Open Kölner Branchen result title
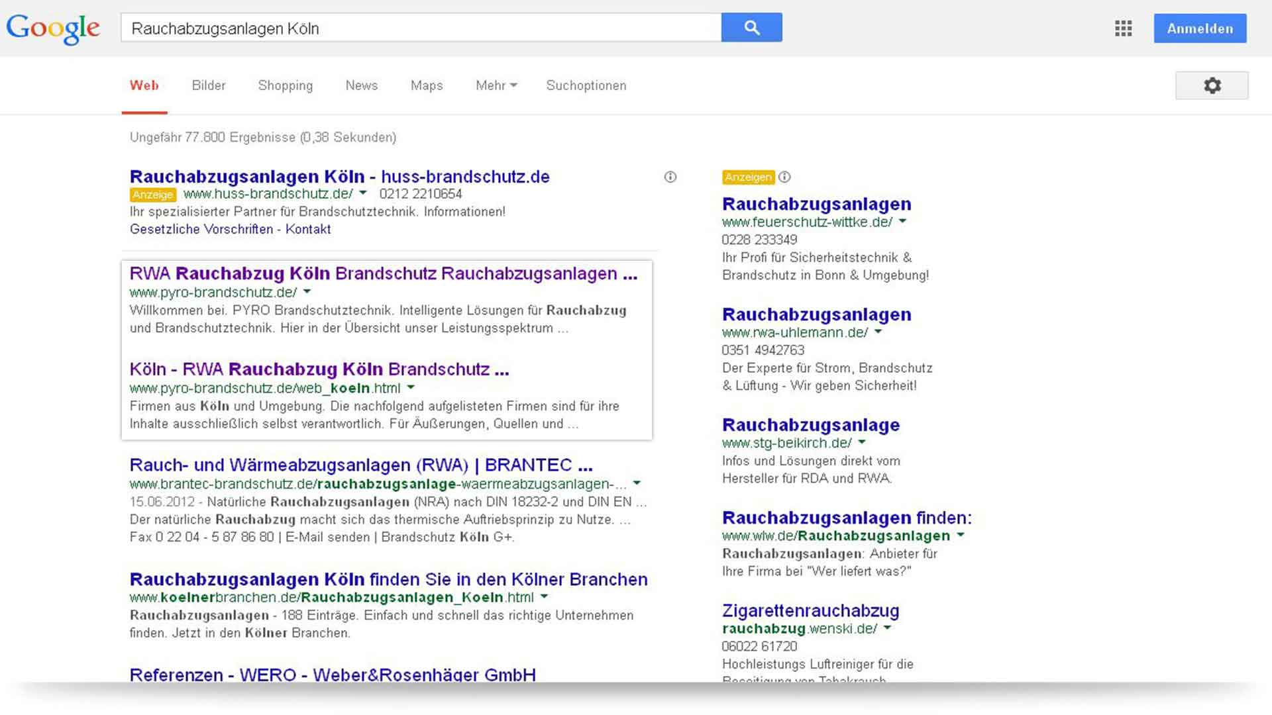 tap(389, 579)
